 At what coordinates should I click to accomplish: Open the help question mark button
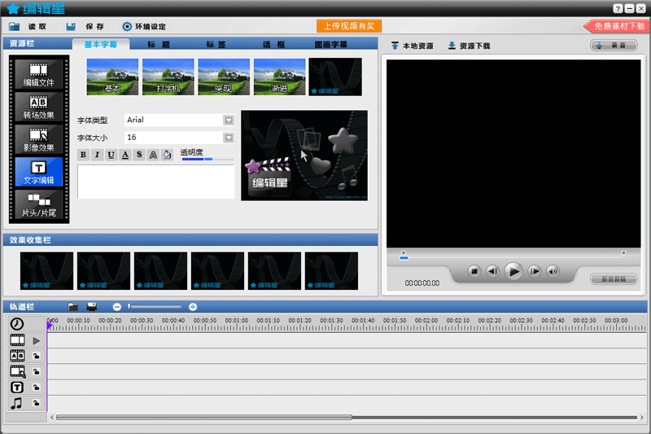[x=618, y=8]
